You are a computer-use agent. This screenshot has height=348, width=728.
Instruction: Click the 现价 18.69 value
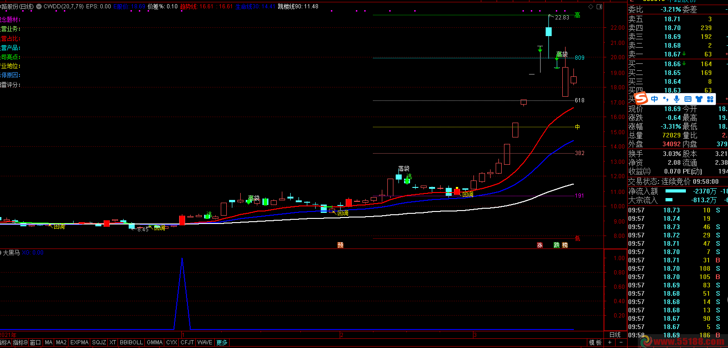(672, 109)
